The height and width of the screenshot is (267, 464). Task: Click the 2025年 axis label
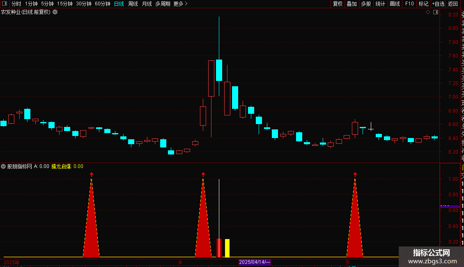click(x=11, y=262)
